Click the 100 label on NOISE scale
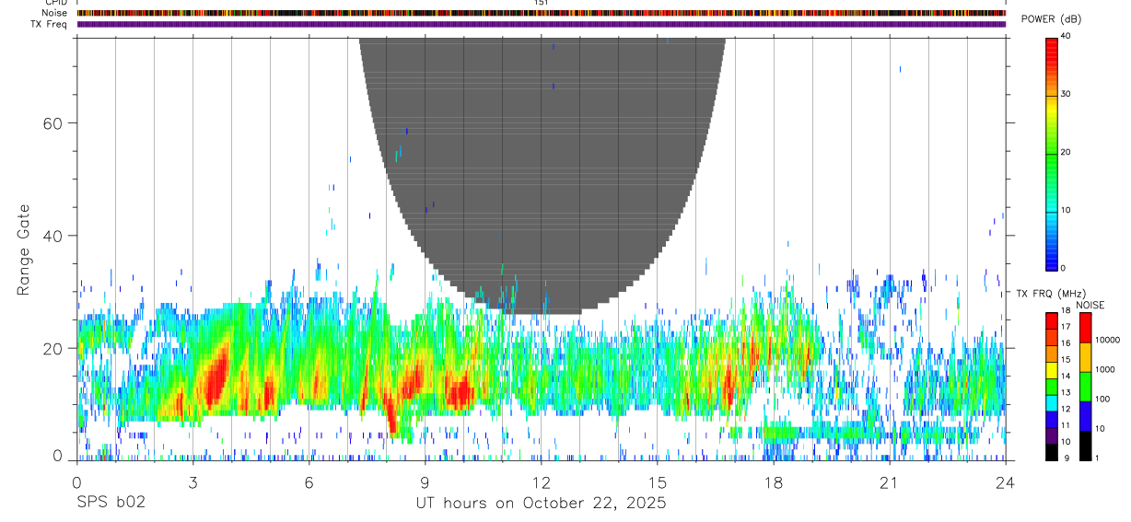The width and height of the screenshot is (1131, 522). click(1102, 399)
